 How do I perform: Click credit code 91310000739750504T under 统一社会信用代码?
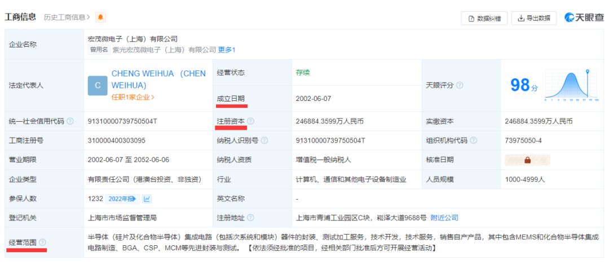(x=123, y=121)
